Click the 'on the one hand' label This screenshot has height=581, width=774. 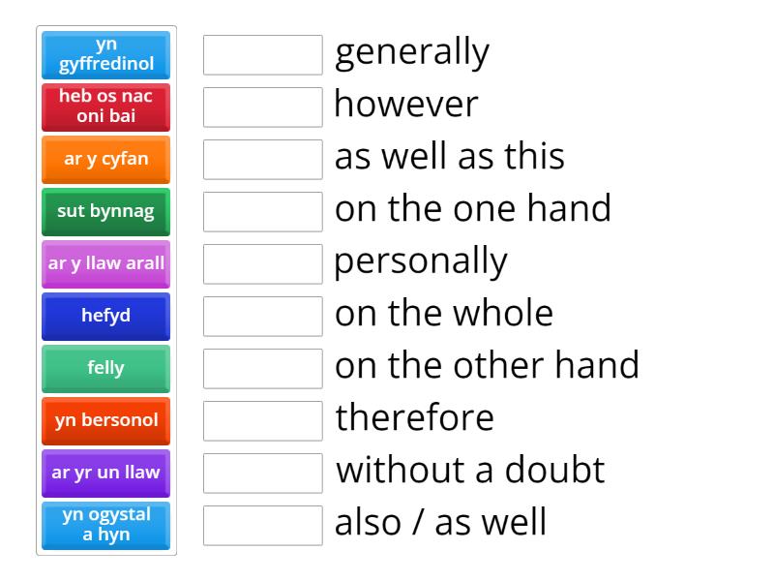(472, 208)
